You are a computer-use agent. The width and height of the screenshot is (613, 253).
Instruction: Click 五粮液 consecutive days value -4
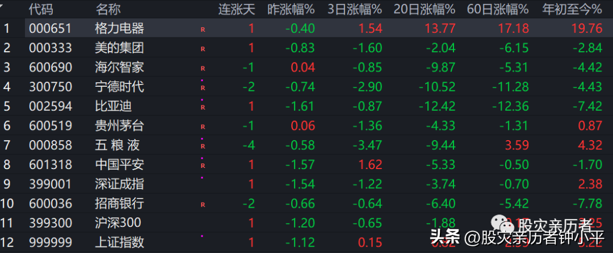coord(249,145)
